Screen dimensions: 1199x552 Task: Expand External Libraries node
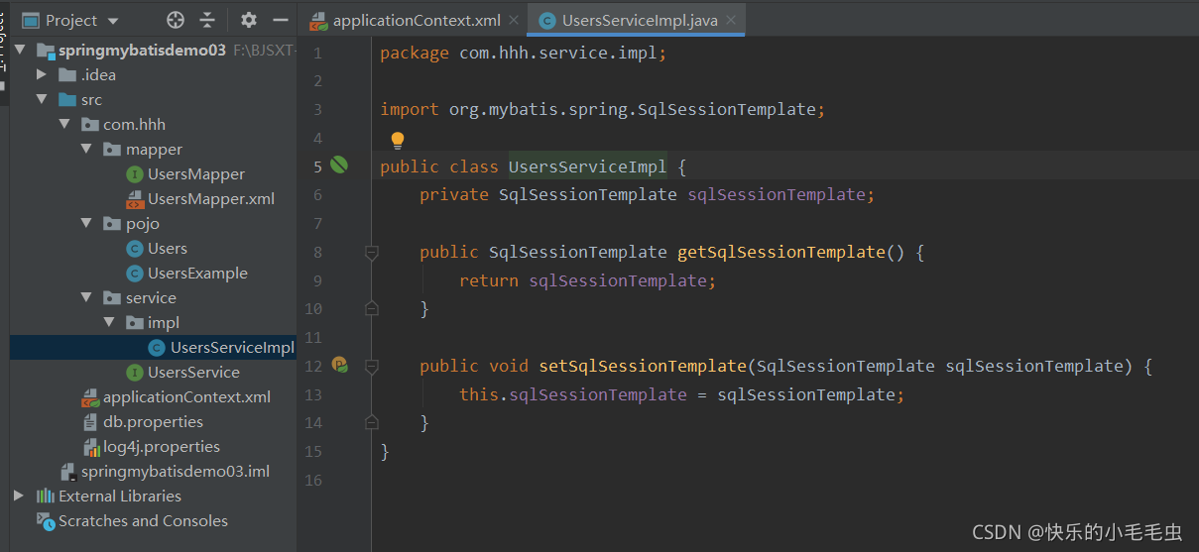(20, 496)
